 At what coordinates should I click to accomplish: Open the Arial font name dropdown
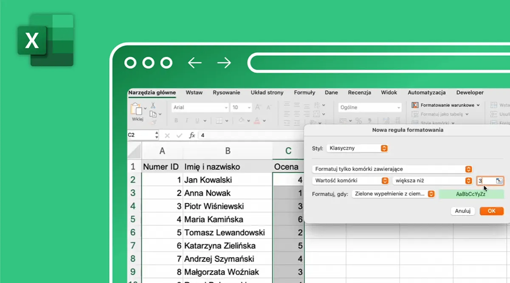tap(200, 108)
